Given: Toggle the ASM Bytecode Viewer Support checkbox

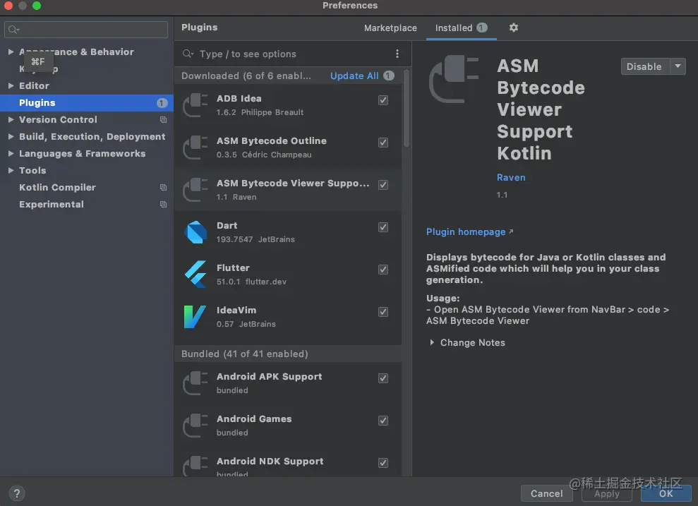Looking at the screenshot, I should [x=383, y=185].
